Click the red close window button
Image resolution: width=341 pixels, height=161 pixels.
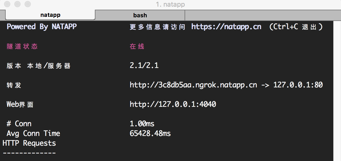pyautogui.click(x=8, y=4)
